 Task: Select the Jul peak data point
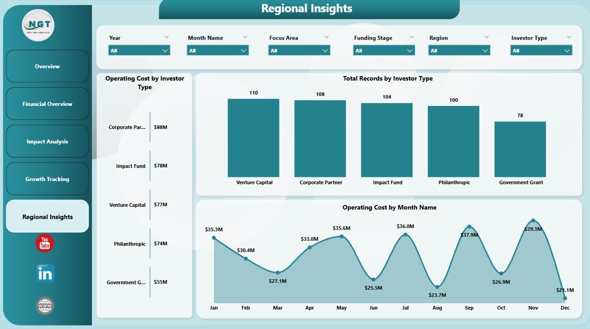(405, 235)
